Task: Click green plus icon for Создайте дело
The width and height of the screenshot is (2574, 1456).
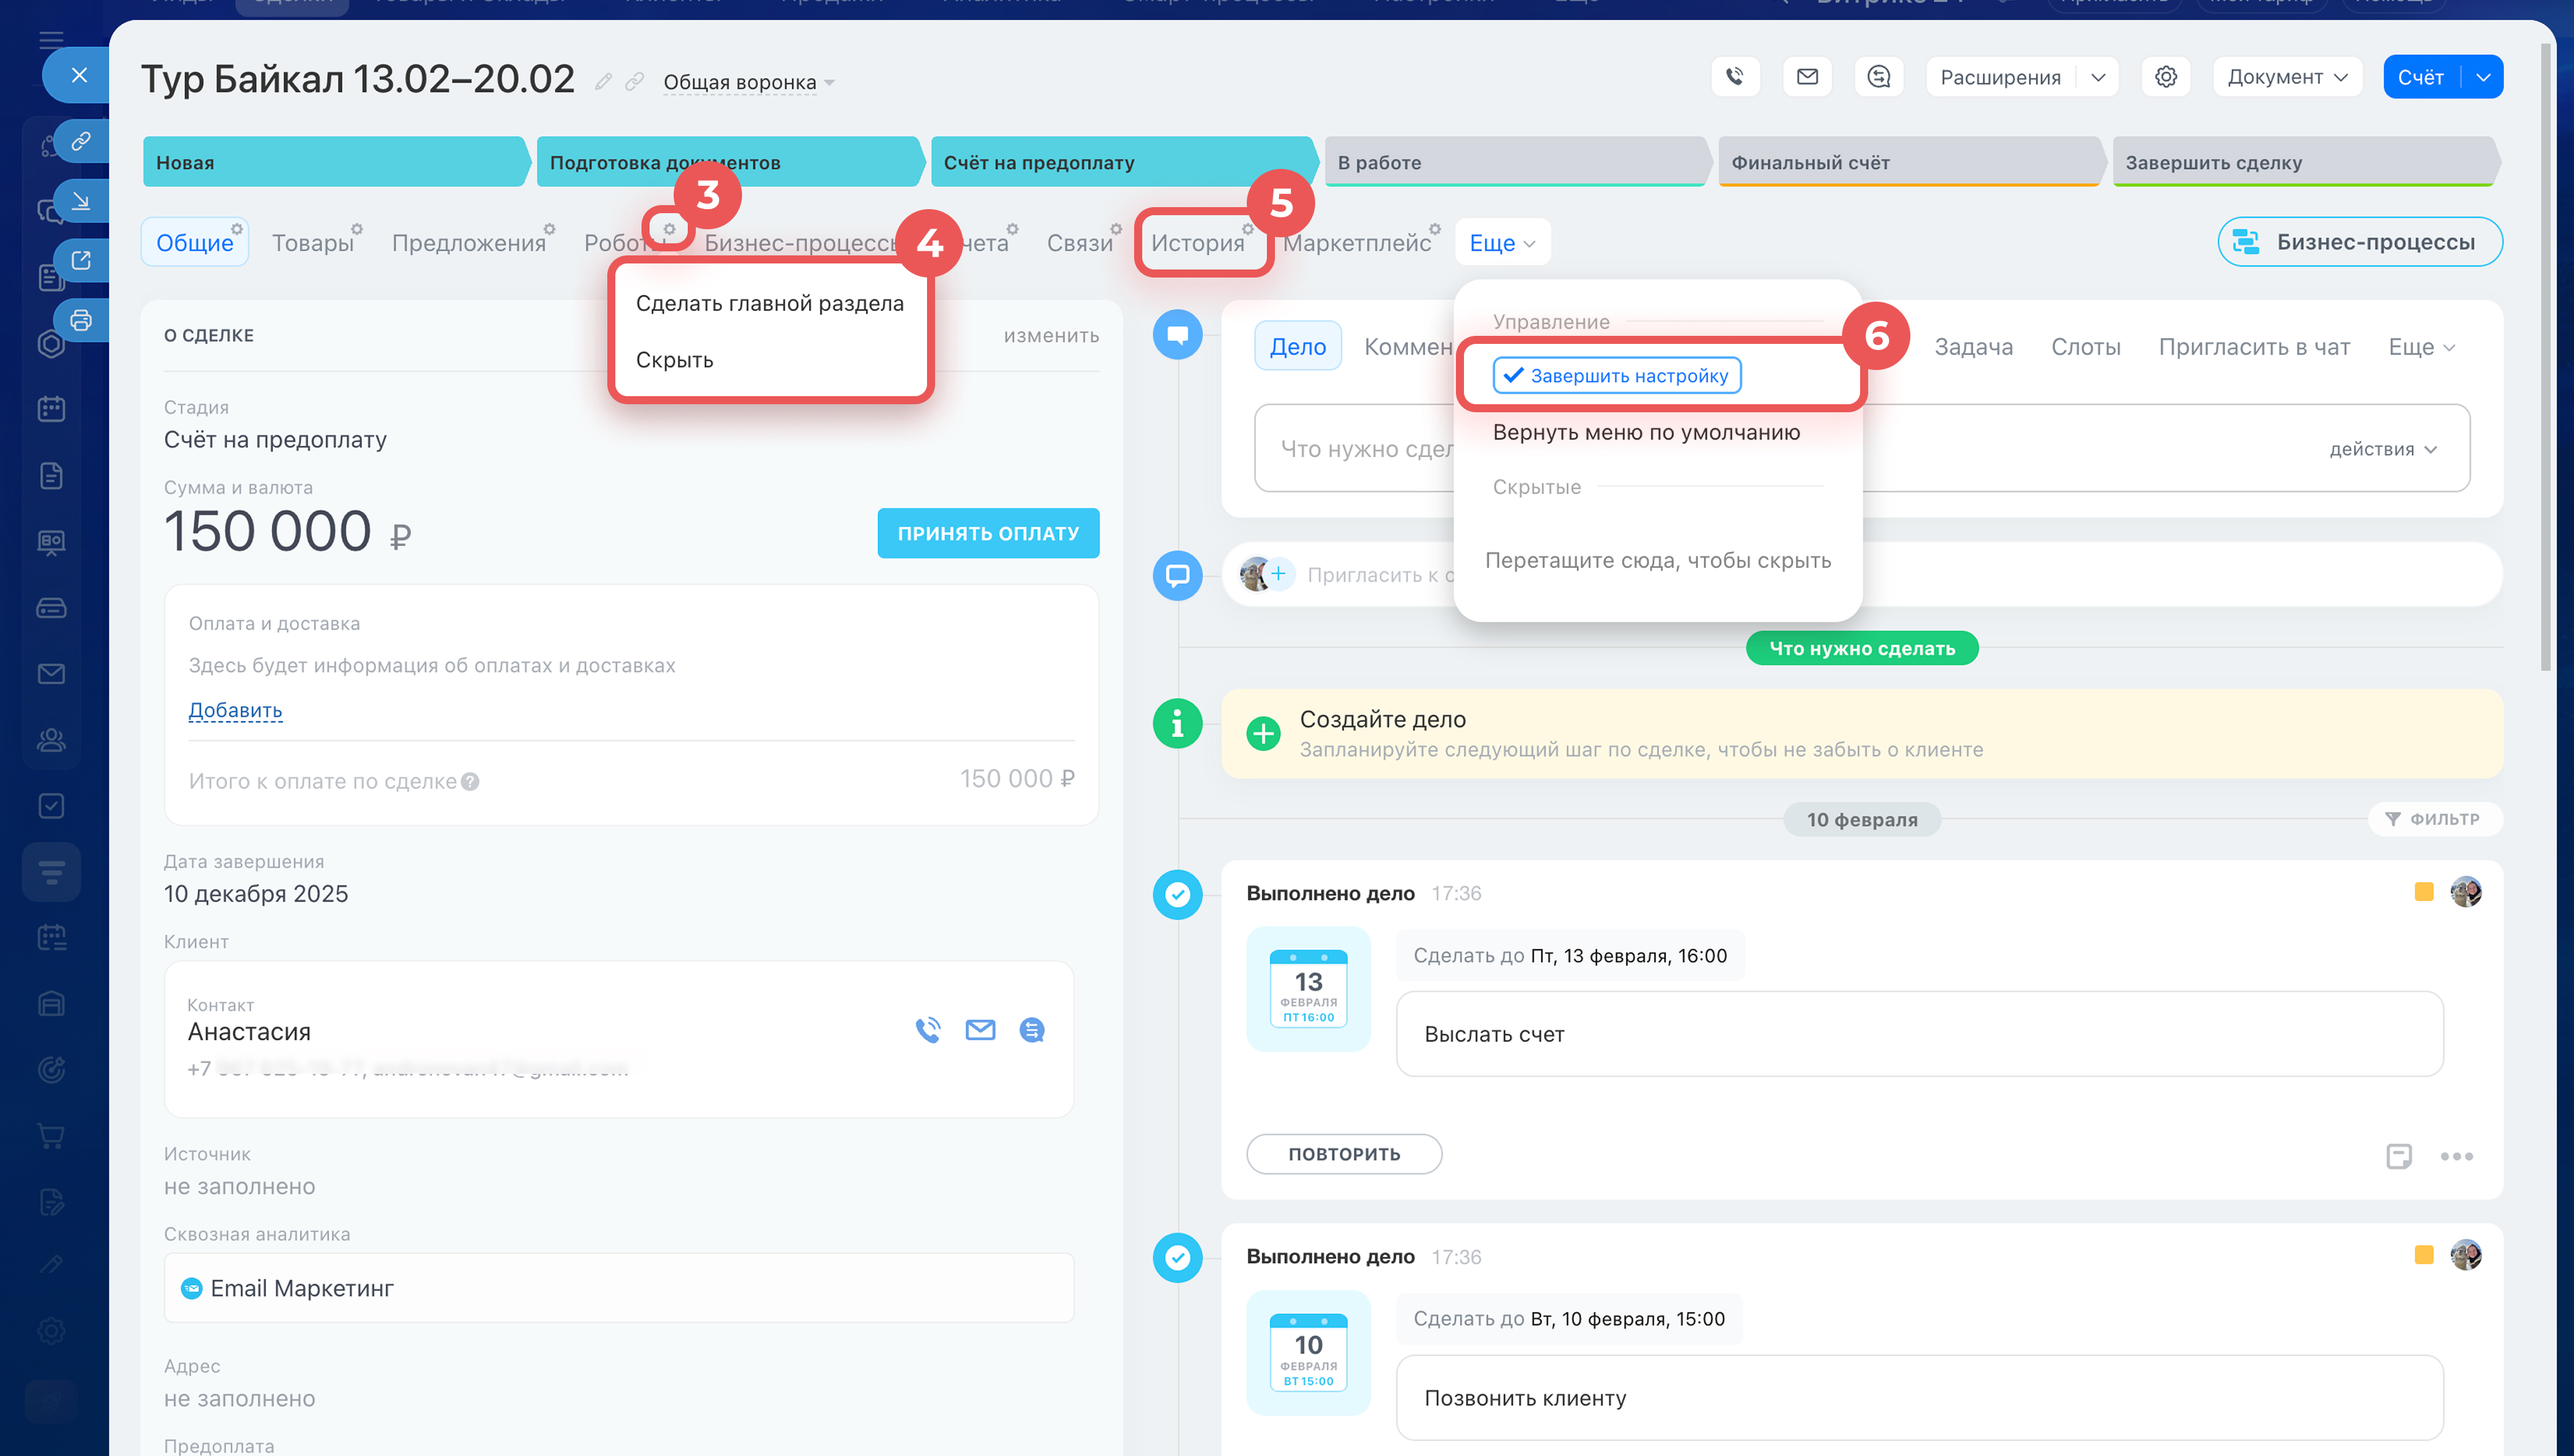Action: point(1262,733)
